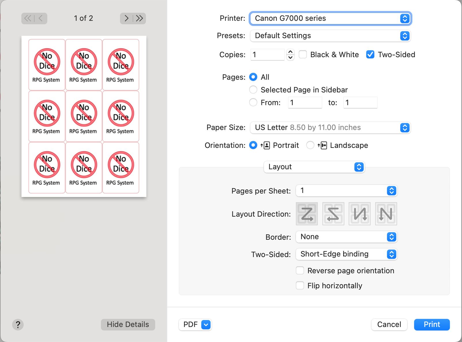Viewport: 462px width, 342px height.
Task: Click the Print button
Action: coord(432,325)
